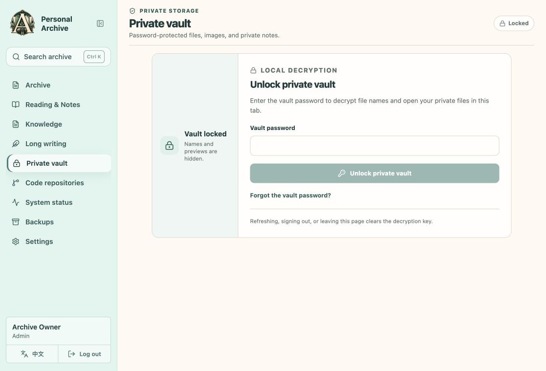
Task: Navigate to Long writing
Action: (59, 144)
